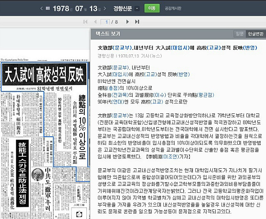266x219 pixels.
Task: Click the 경향신문 1978.07.13 기사(뉴스) byline
Action: 130,56
